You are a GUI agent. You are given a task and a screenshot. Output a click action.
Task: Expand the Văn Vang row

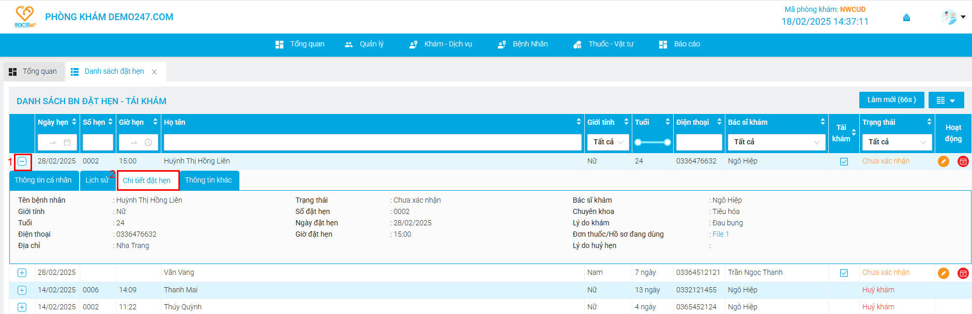22,273
